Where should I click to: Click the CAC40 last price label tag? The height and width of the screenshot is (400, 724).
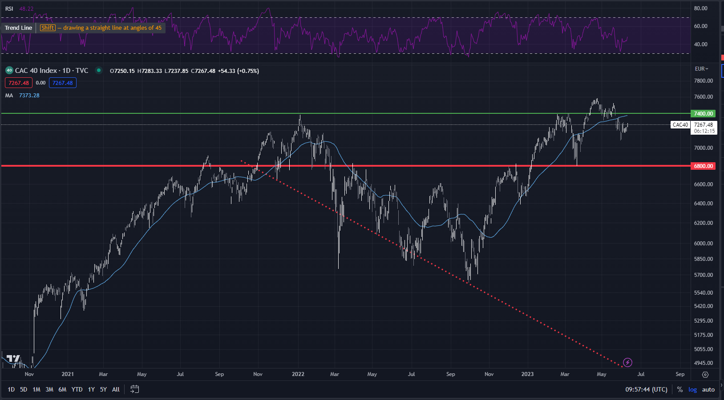(680, 125)
